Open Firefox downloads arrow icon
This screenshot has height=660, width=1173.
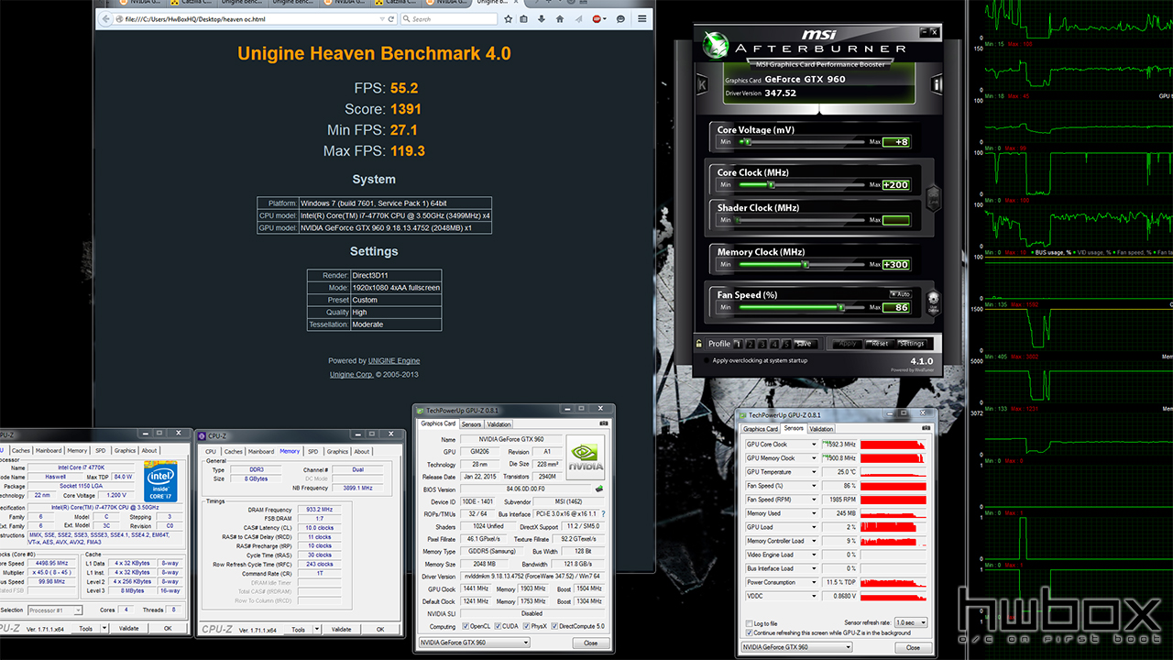(543, 18)
